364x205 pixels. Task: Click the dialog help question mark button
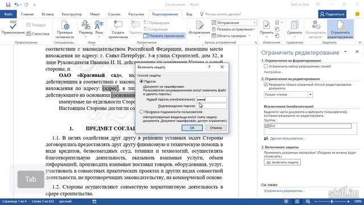coord(209,67)
